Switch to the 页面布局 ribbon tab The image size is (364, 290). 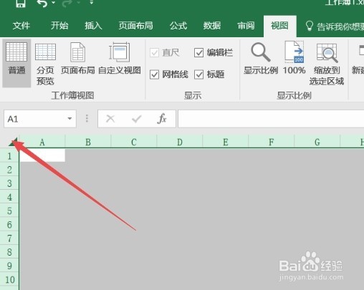[135, 26]
